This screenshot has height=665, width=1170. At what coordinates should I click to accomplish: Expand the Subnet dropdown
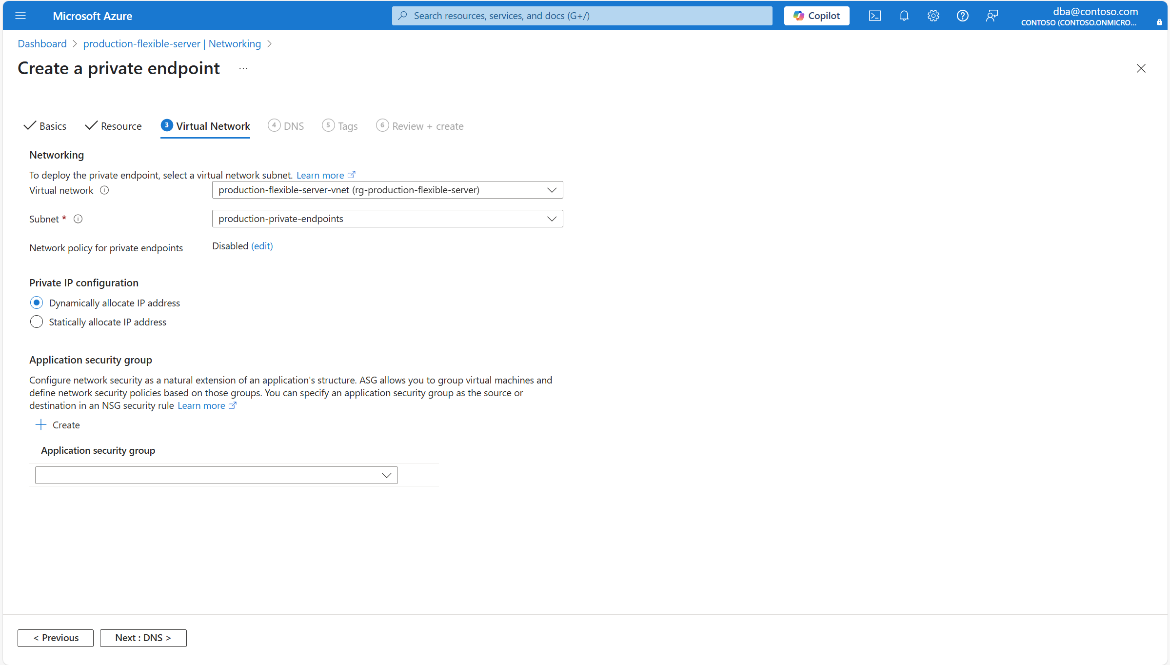(x=387, y=219)
